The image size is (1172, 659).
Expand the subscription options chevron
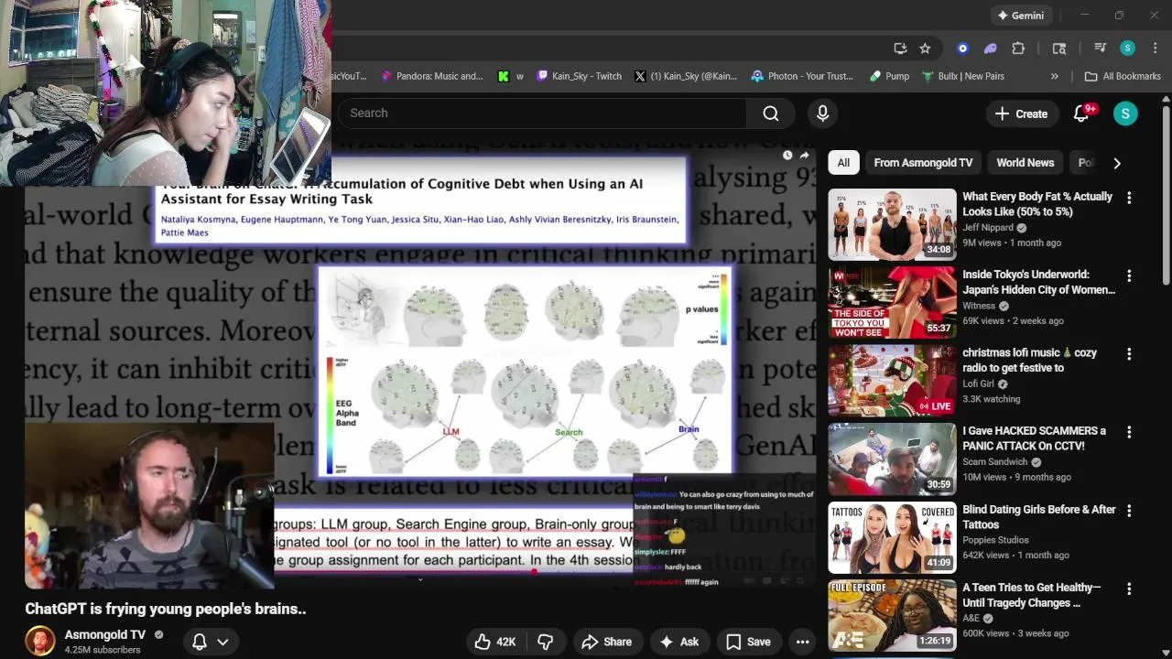pos(222,642)
